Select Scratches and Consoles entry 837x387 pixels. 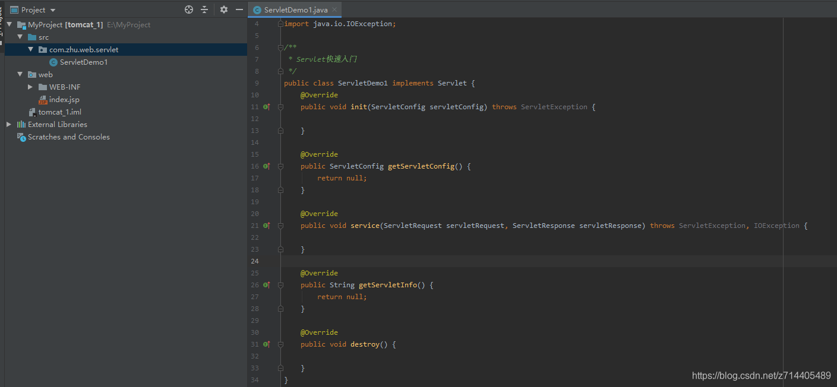coord(69,137)
